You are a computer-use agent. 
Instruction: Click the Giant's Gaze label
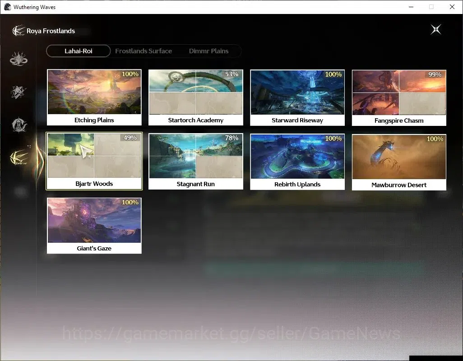[x=94, y=249]
